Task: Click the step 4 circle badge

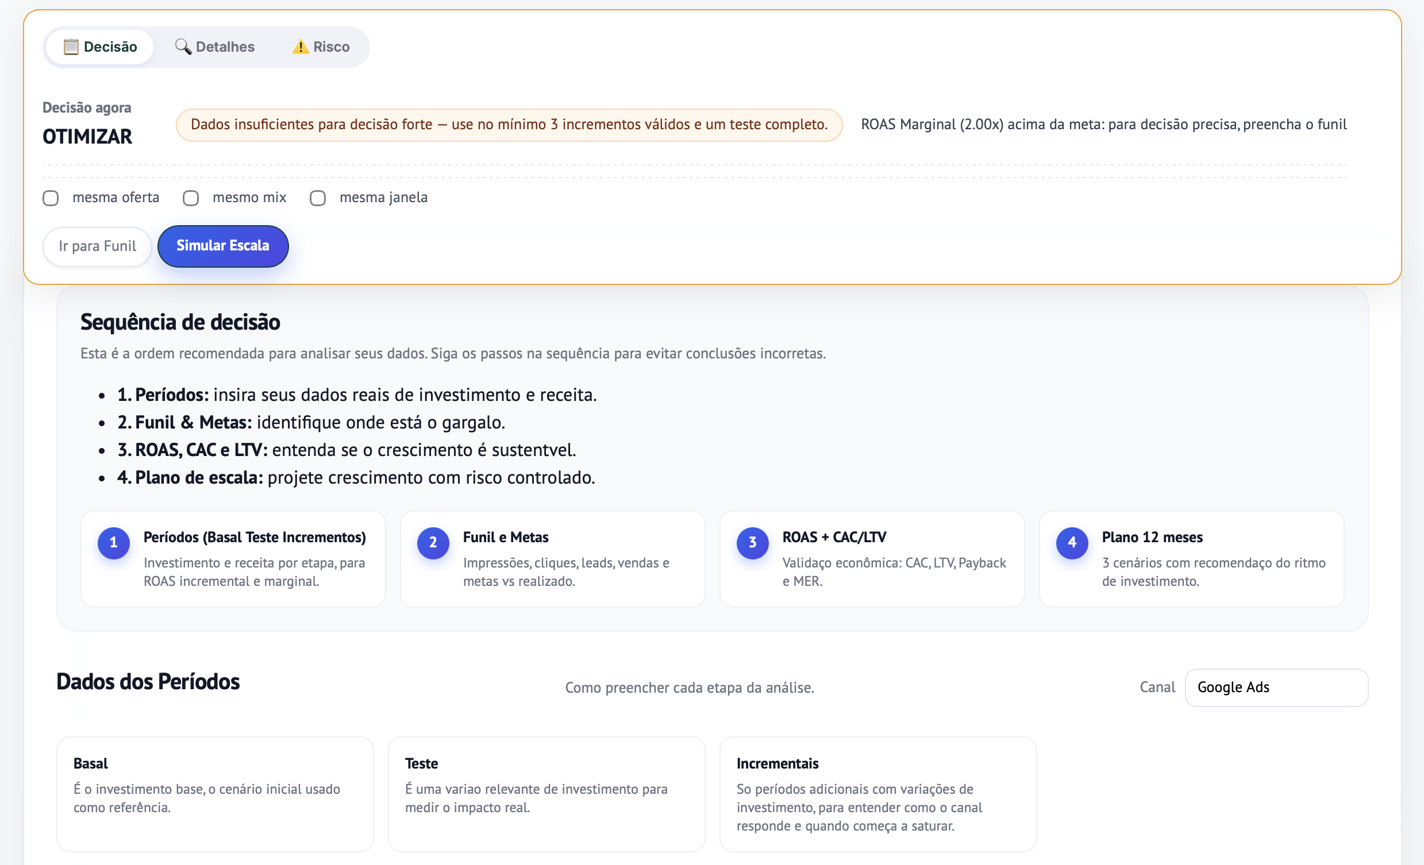Action: (1072, 543)
